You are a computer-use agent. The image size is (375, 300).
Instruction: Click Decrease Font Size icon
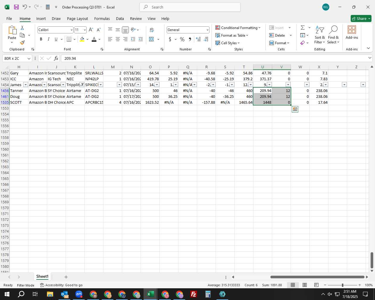(98, 30)
